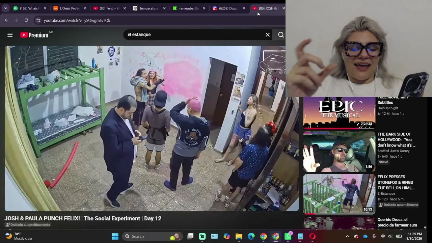The height and width of the screenshot is (243, 432).
Task: Open the OneDrive cloud tray icon
Action: point(365,236)
